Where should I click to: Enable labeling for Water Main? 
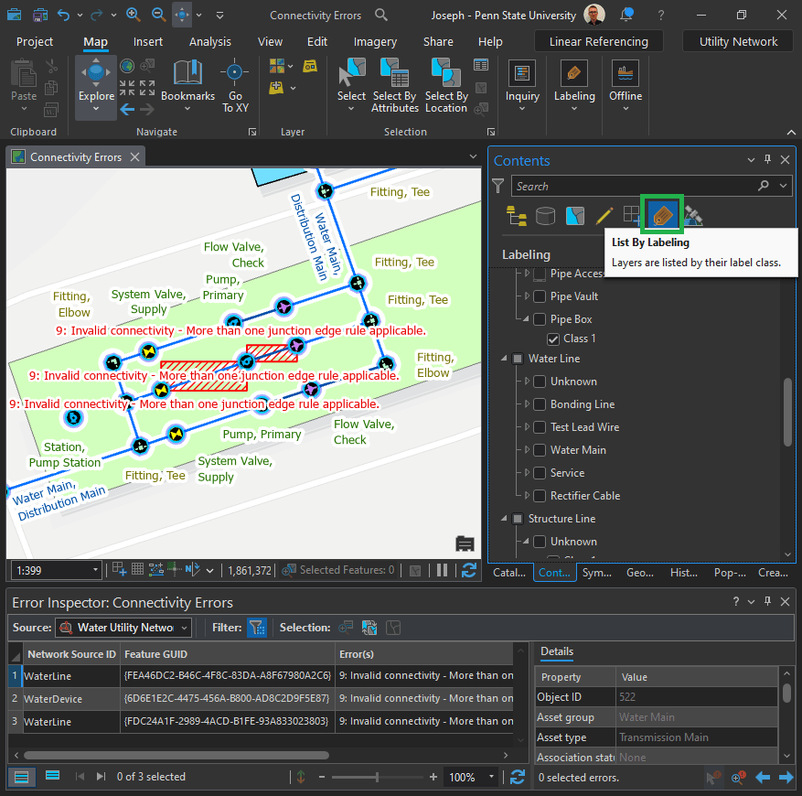[x=540, y=450]
